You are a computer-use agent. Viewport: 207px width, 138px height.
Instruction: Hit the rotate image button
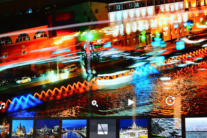coord(170,101)
